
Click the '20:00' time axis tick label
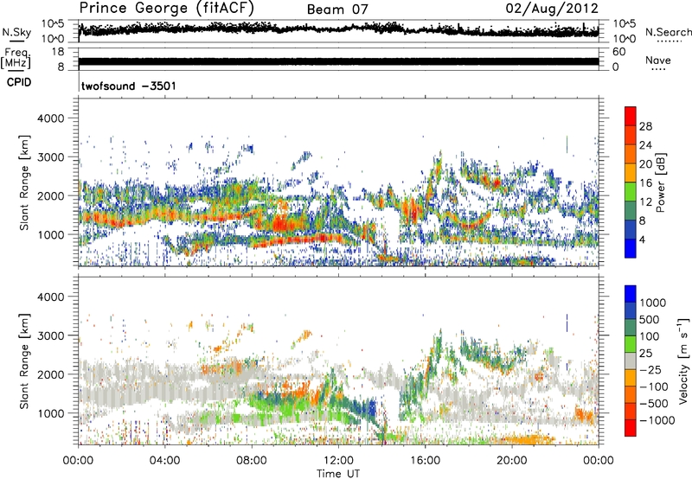pos(512,461)
